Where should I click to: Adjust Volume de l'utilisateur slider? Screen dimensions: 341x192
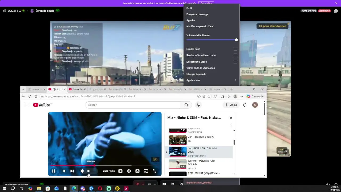pyautogui.click(x=212, y=40)
